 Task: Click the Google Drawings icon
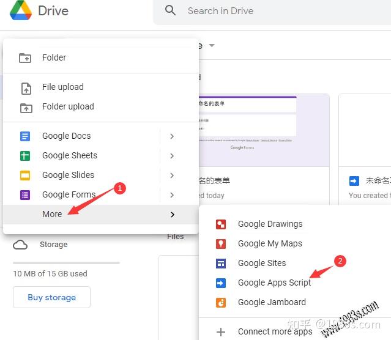(221, 224)
